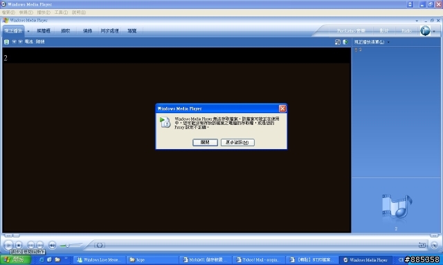
Task: Switch to Windows Live Messenger taskbar item
Action: (100, 260)
